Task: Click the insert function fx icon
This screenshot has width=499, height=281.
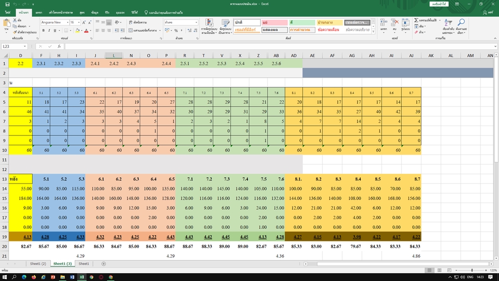Action: [x=59, y=46]
